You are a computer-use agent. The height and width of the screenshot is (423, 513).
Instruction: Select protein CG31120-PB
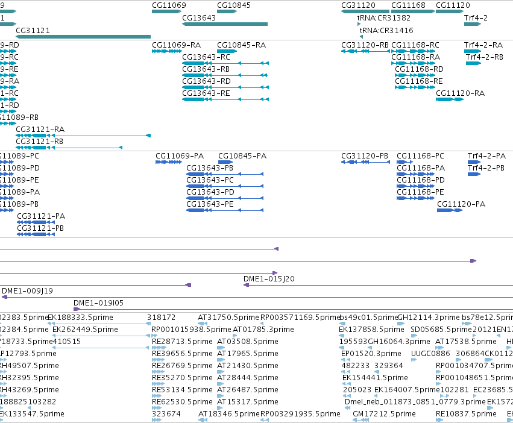click(x=365, y=156)
